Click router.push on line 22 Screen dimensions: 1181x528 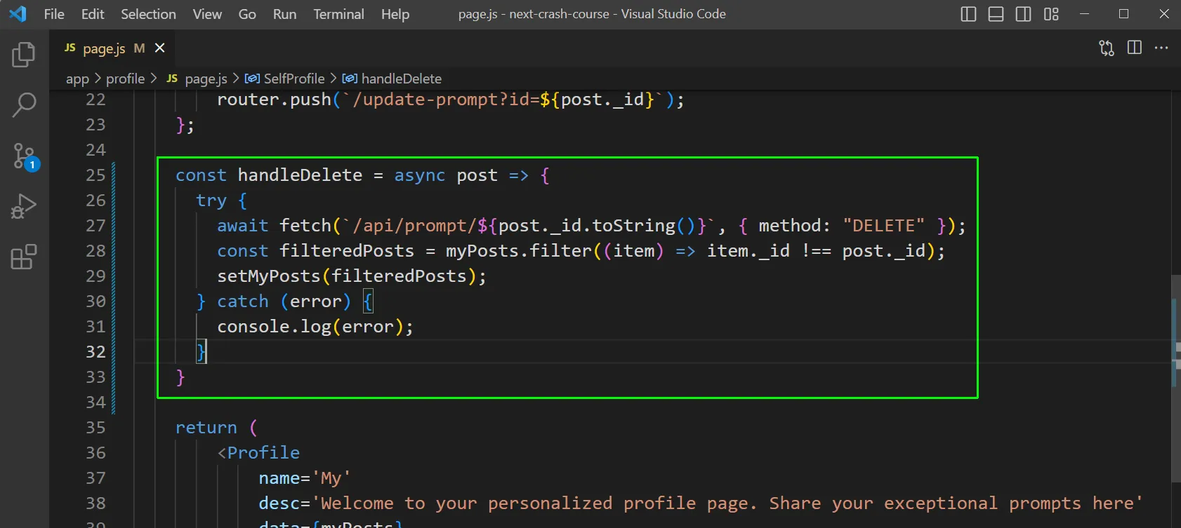click(274, 100)
